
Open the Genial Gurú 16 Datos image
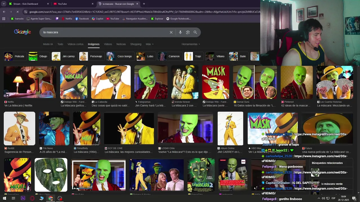(x=255, y=82)
